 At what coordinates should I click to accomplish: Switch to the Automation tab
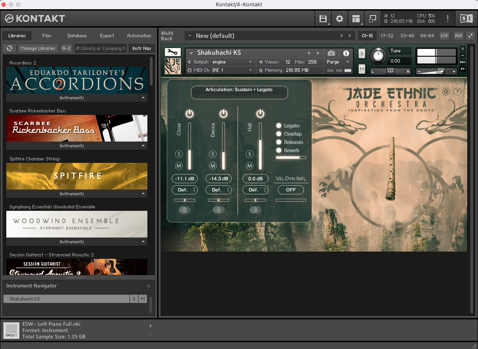coord(139,36)
